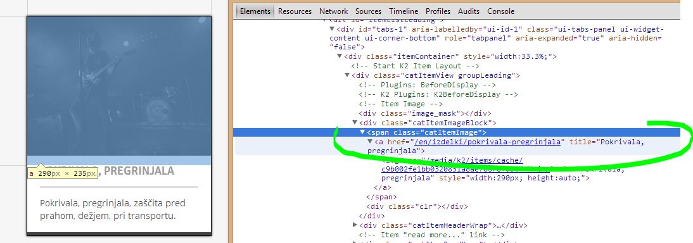Select the clr div element
Image resolution: width=693 pixels, height=243 pixels.
[x=417, y=206]
